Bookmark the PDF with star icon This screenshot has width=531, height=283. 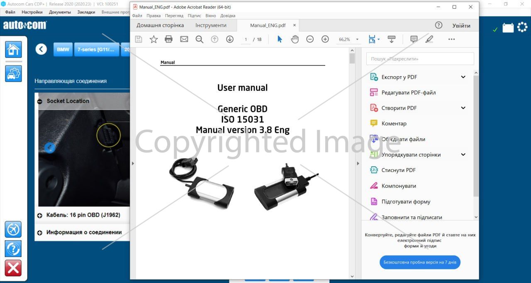pos(153,39)
